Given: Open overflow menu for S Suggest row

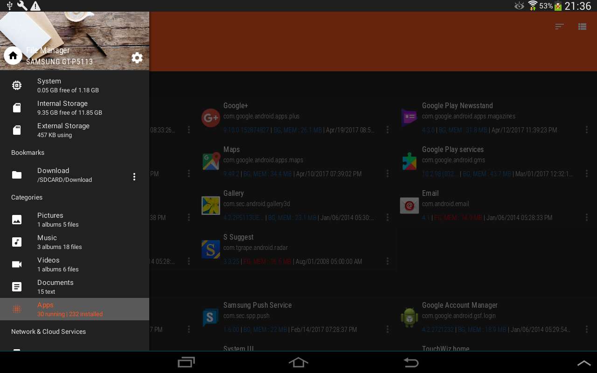Looking at the screenshot, I should click(x=388, y=262).
